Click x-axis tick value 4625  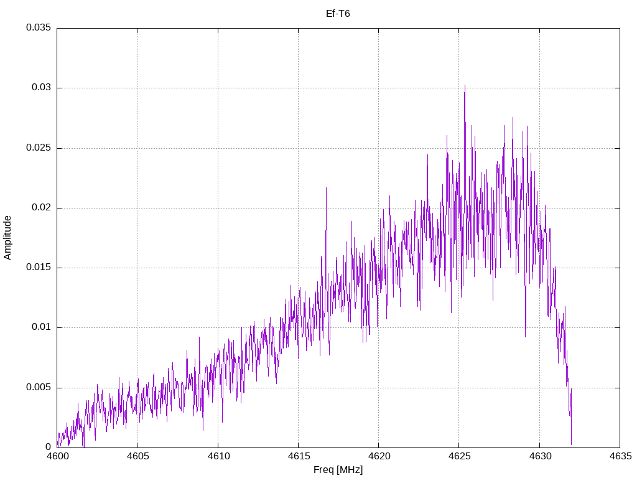tap(460, 456)
